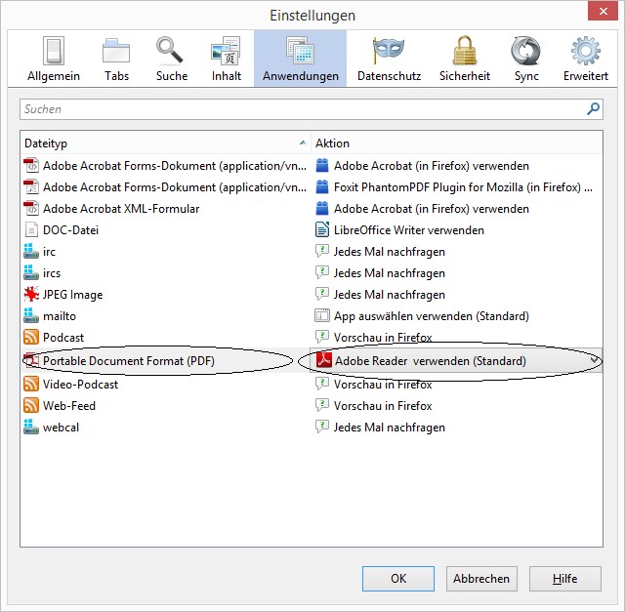Screen dimensions: 625x612
Task: Open the XML-Formular action Adobe Acrobat verwenden
Action: pyautogui.click(x=457, y=208)
